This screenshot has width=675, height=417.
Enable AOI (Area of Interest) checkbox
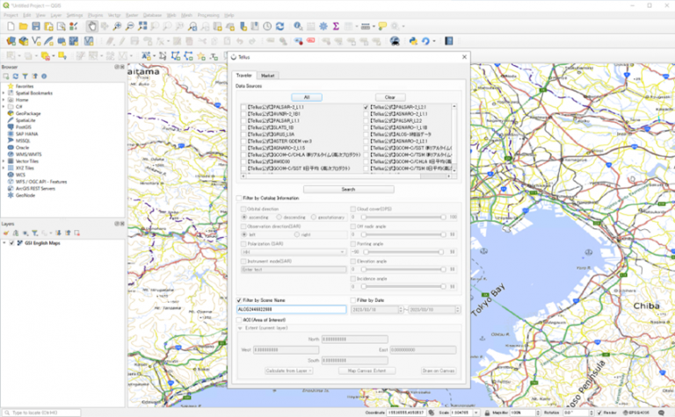tap(239, 320)
